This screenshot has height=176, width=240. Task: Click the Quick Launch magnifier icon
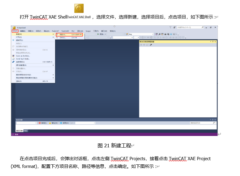(203, 27)
